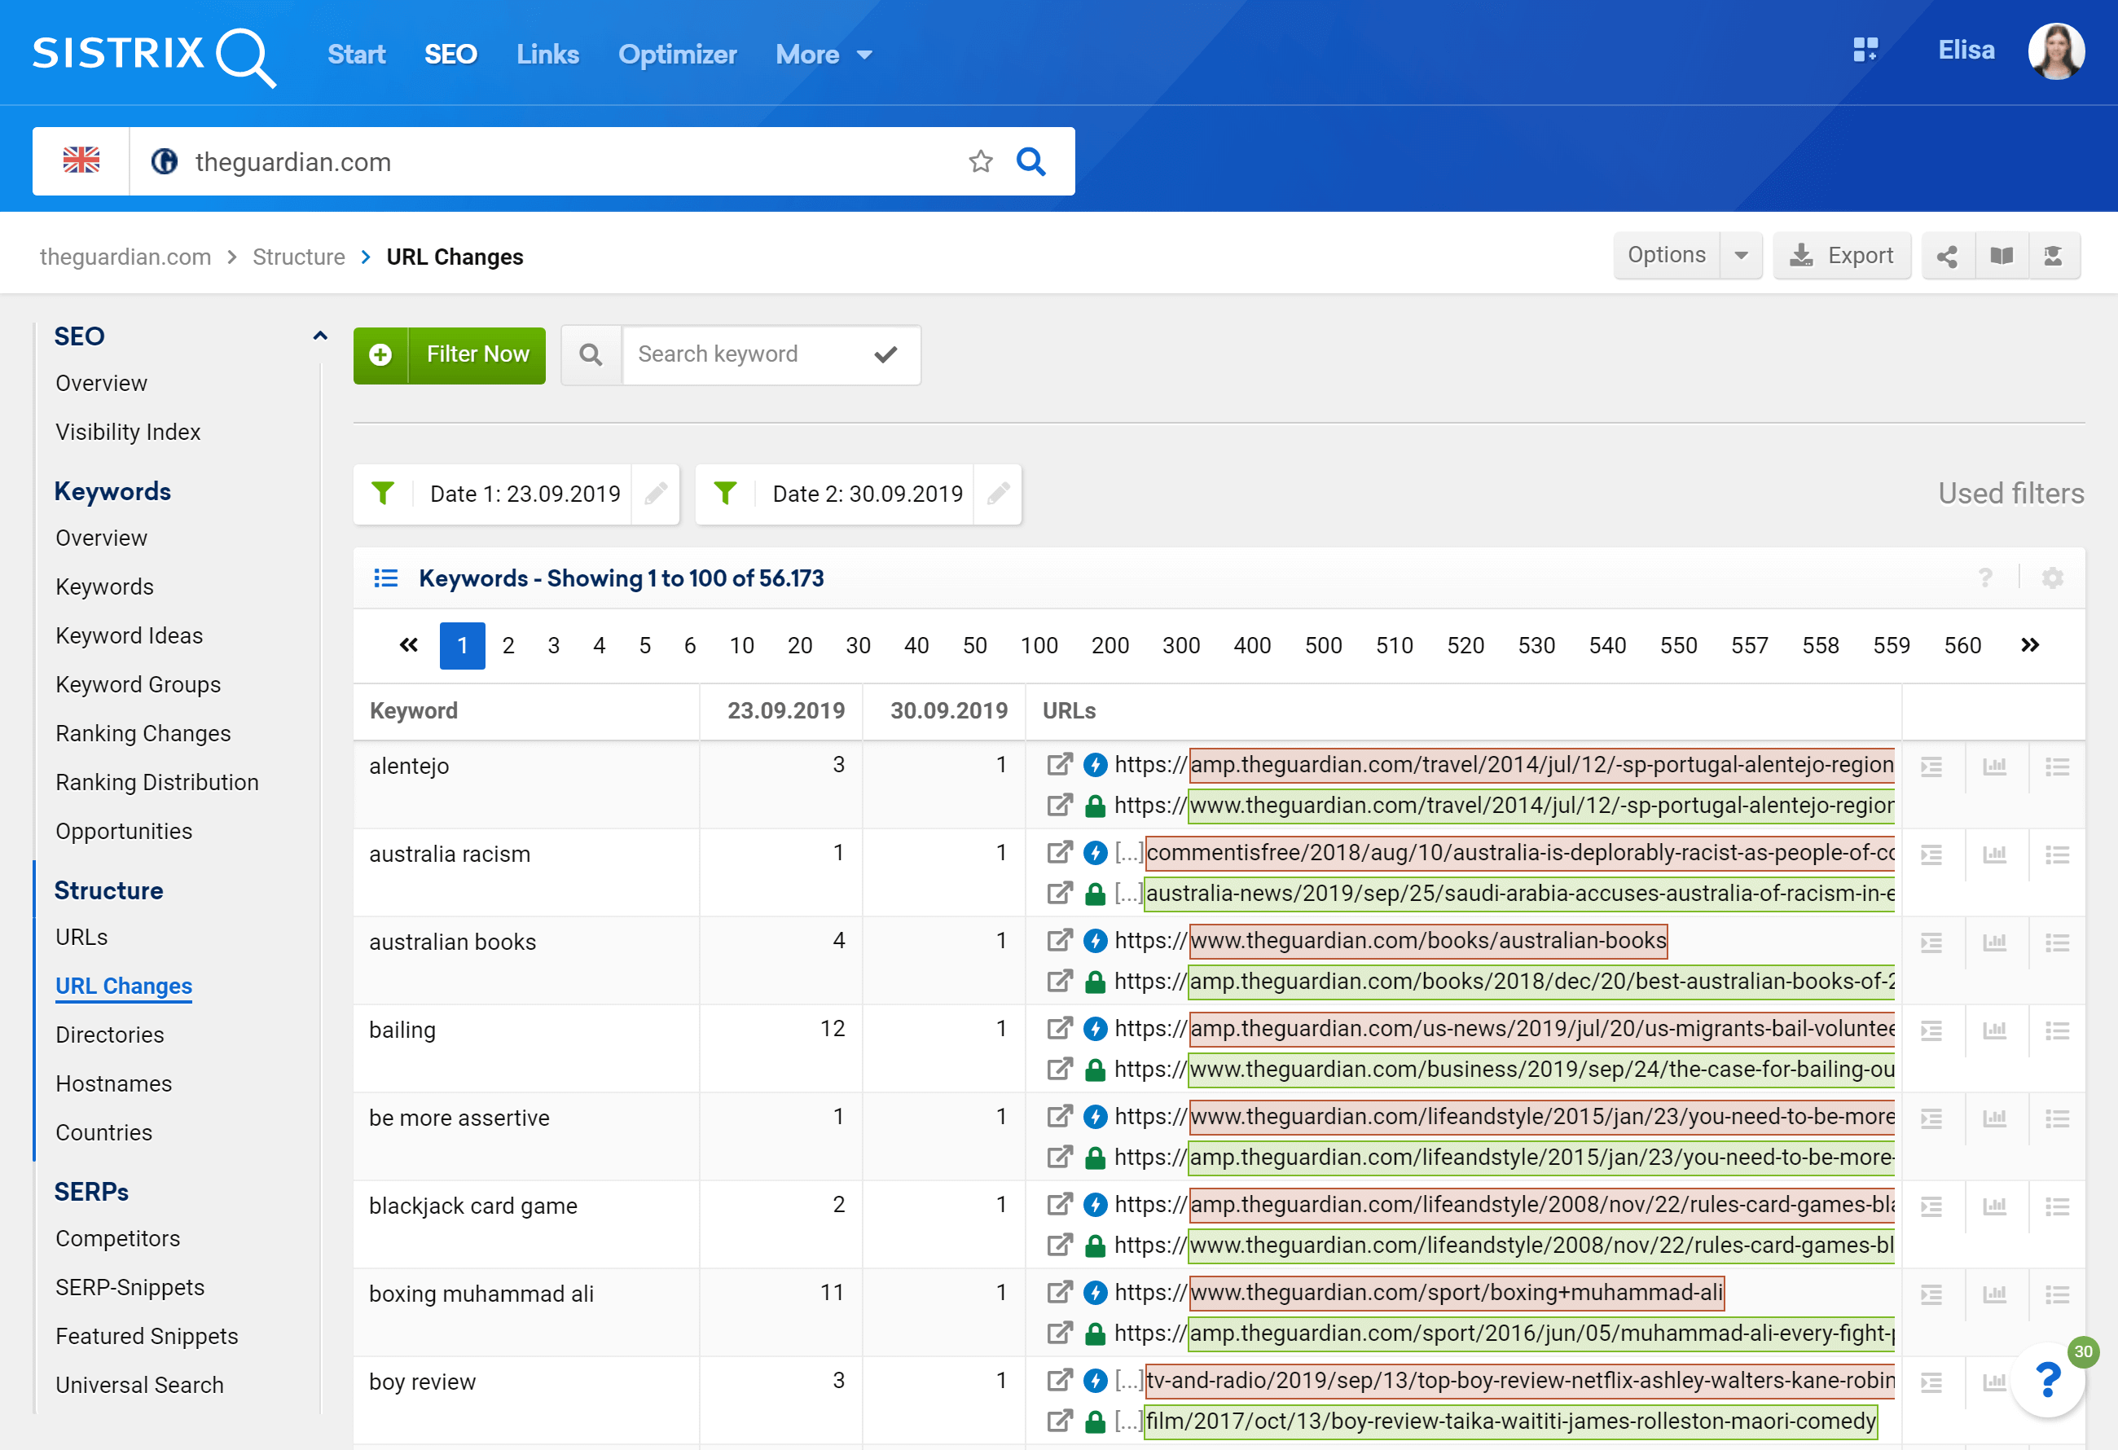Go to pagination page 2
The height and width of the screenshot is (1450, 2118).
tap(508, 645)
